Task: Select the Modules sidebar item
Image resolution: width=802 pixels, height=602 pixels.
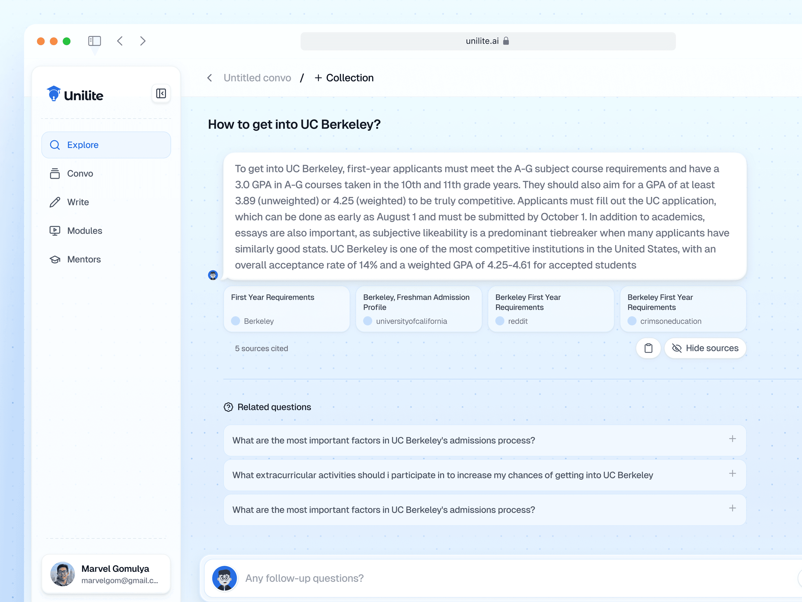Action: (x=84, y=231)
